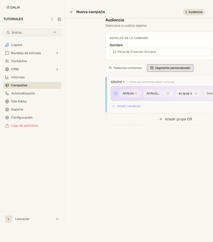Screen dimensions: 213x242
Task: Open Informes reports
Action: 32,77
